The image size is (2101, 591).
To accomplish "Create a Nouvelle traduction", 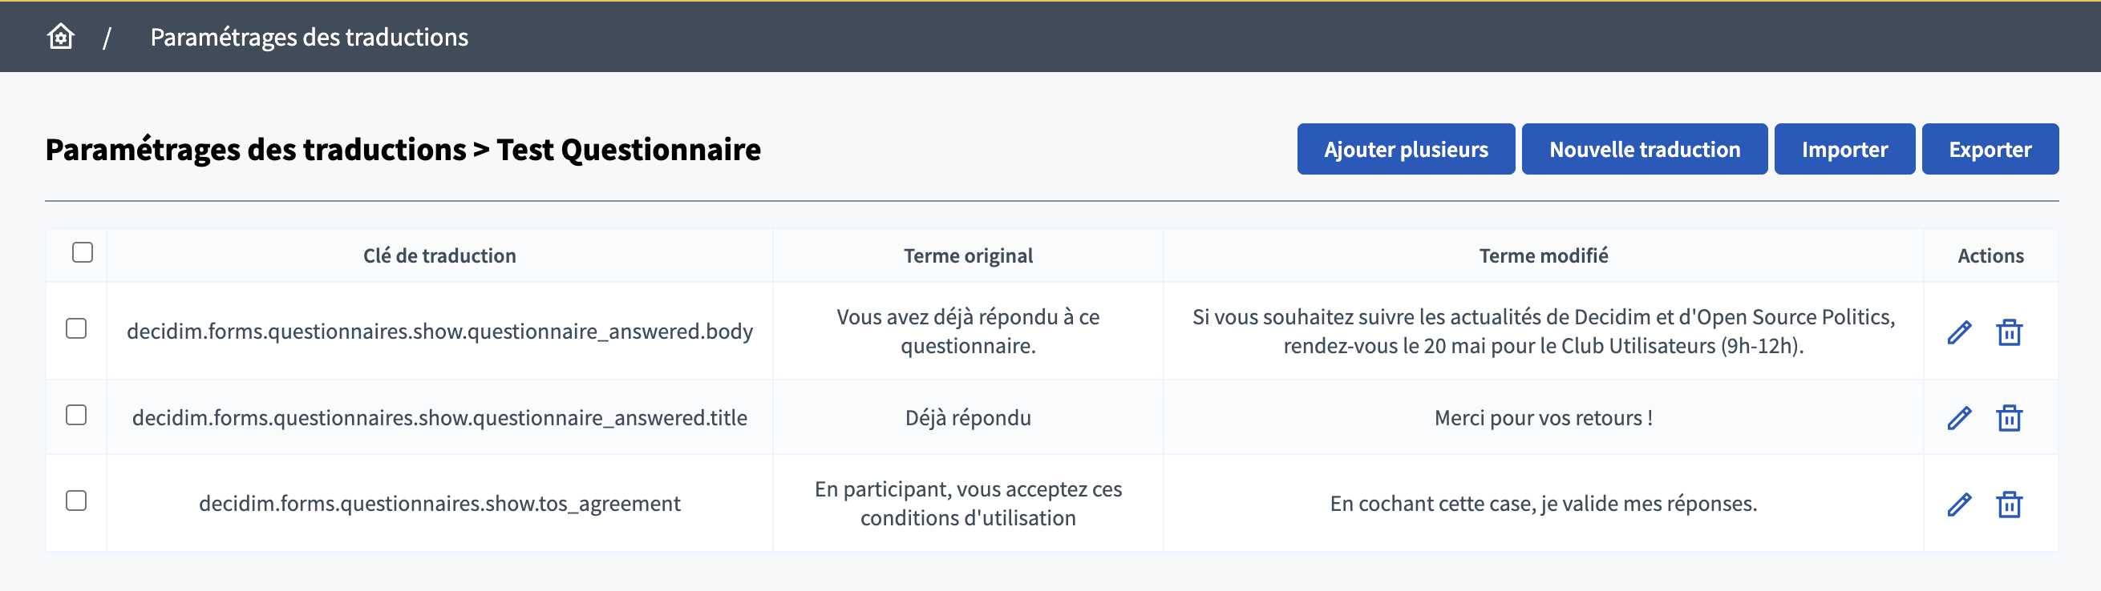I will (1643, 149).
